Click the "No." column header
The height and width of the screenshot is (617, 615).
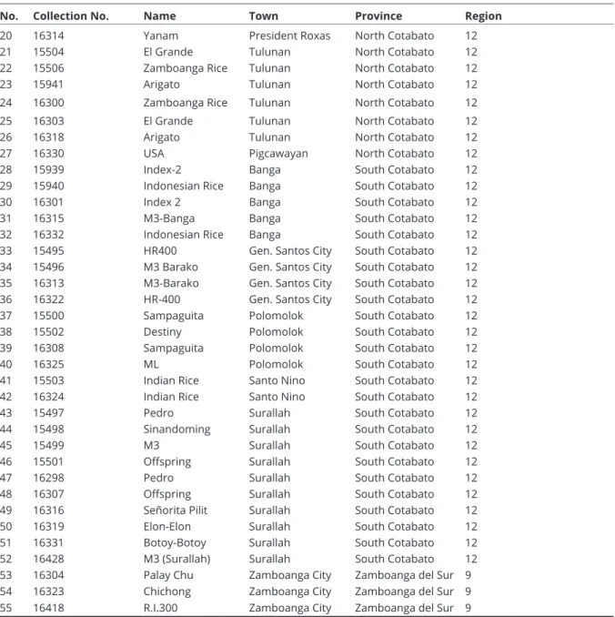[9, 15]
